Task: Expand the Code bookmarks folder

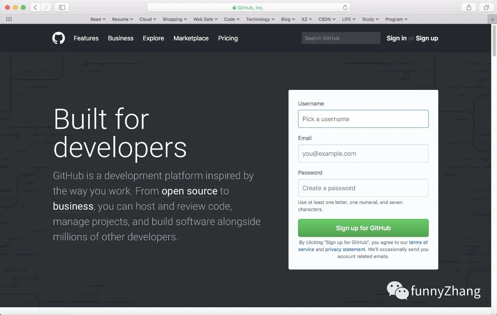Action: (232, 19)
